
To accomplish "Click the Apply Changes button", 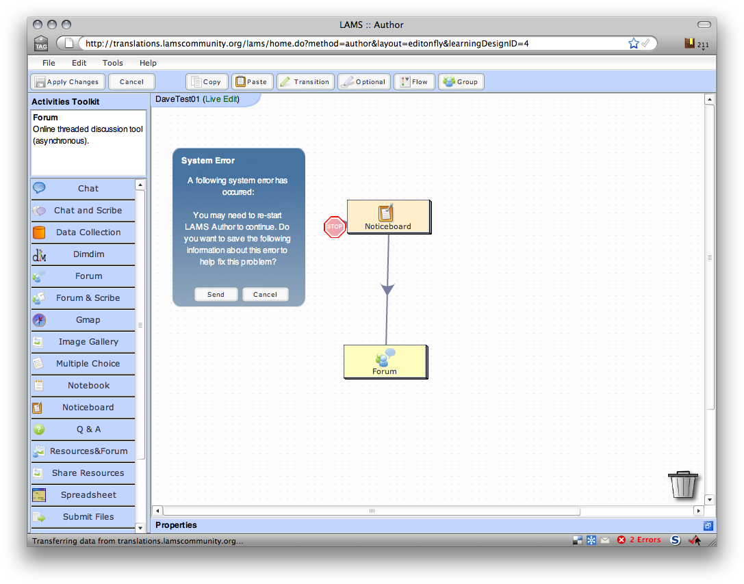I will [68, 82].
